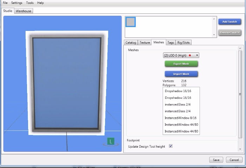Open the Rig/Slots tab
Viewport: 246px width, 168px height.
coord(184,43)
